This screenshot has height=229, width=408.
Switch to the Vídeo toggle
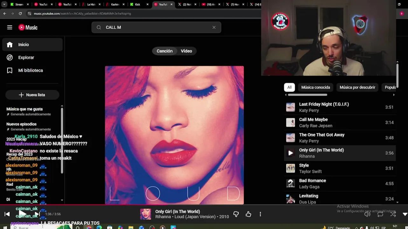tap(186, 51)
